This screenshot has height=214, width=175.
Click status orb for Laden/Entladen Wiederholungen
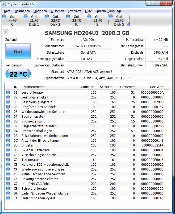pos(8,193)
